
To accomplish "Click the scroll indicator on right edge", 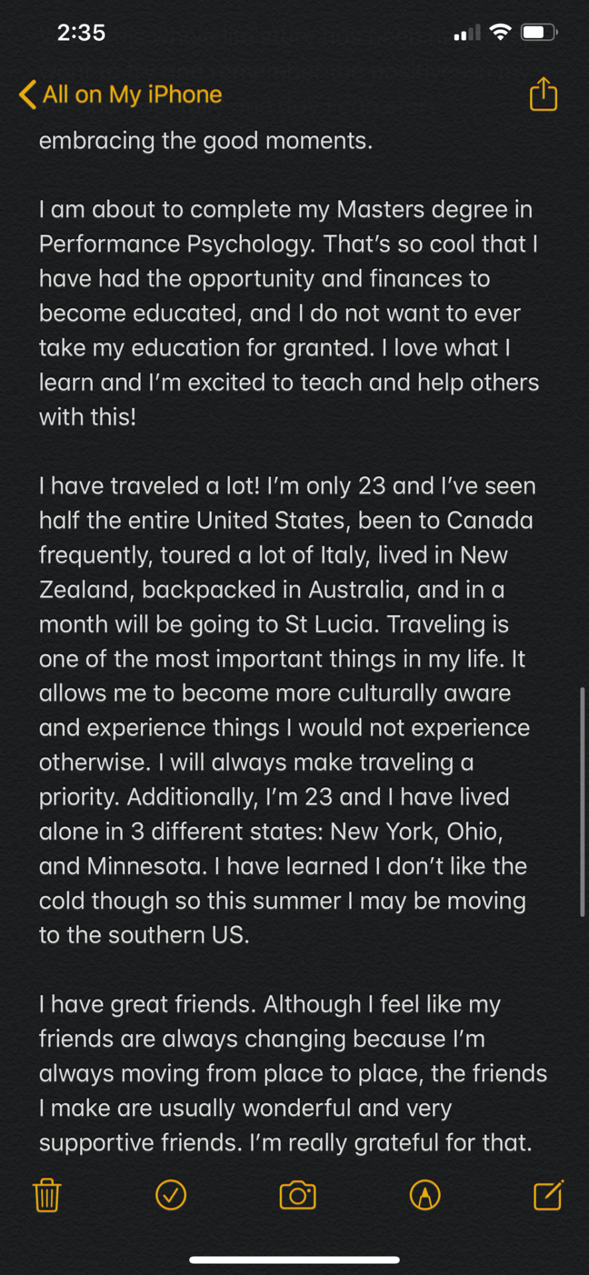I will (582, 802).
